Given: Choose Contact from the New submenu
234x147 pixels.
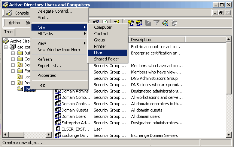Looking at the screenshot, I should tap(107, 34).
